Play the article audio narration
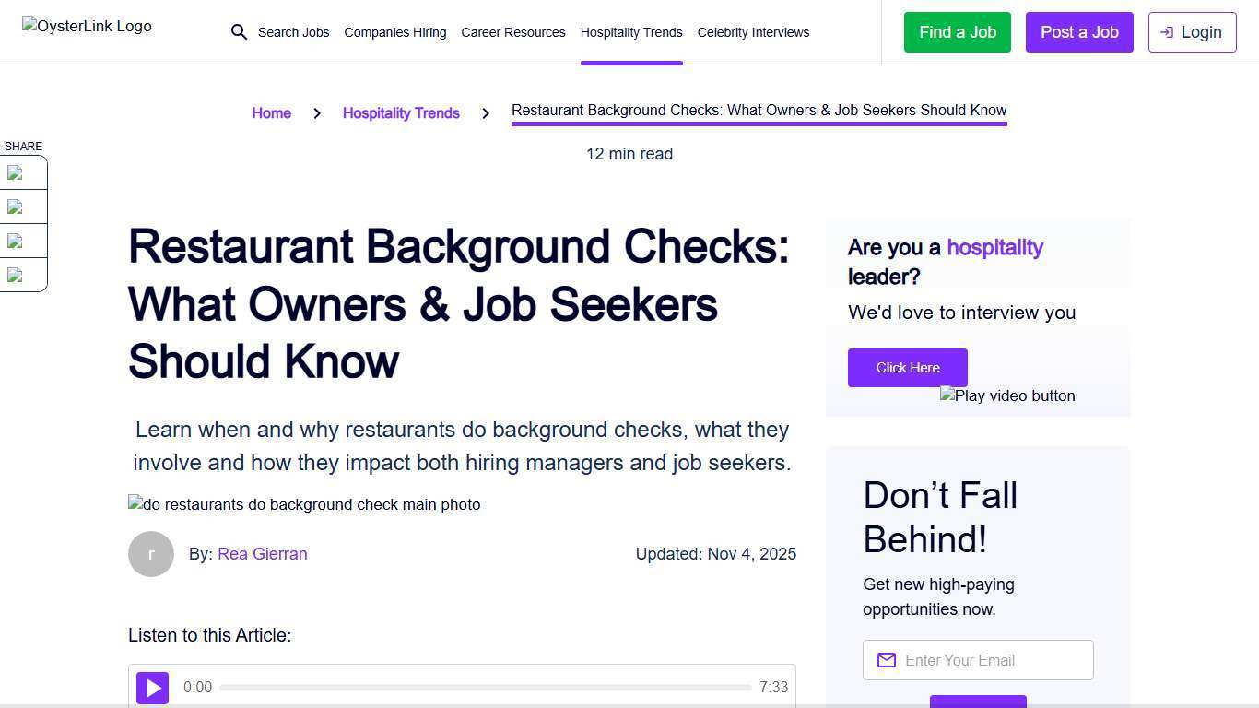 coord(152,688)
